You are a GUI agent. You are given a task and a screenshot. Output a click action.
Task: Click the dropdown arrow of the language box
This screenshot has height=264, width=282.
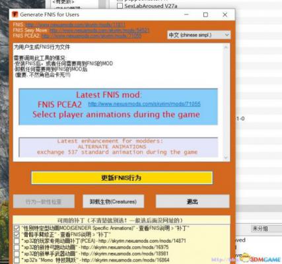(x=227, y=35)
